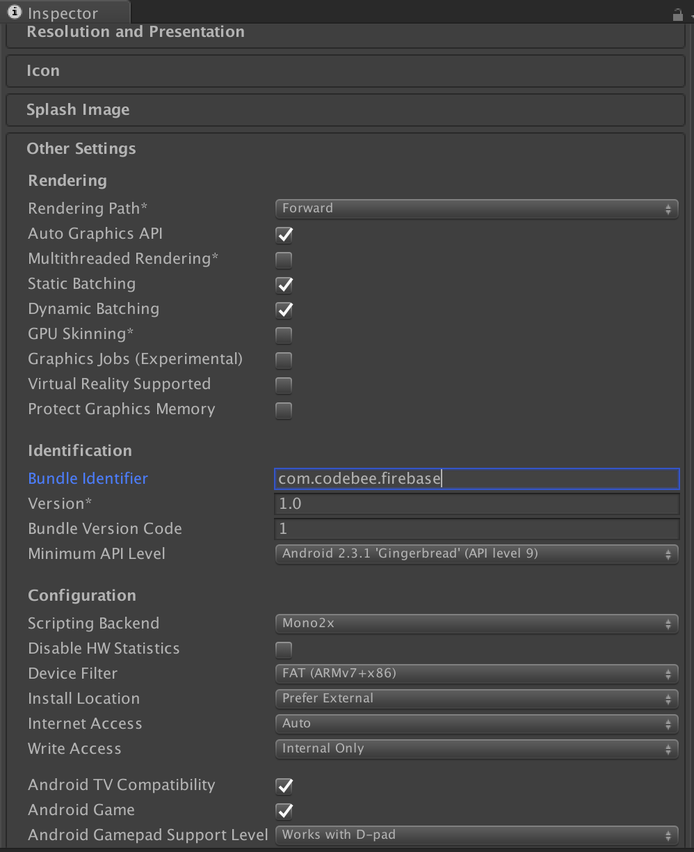The width and height of the screenshot is (694, 852).
Task: Click the Bundle Identifier label
Action: (x=88, y=479)
